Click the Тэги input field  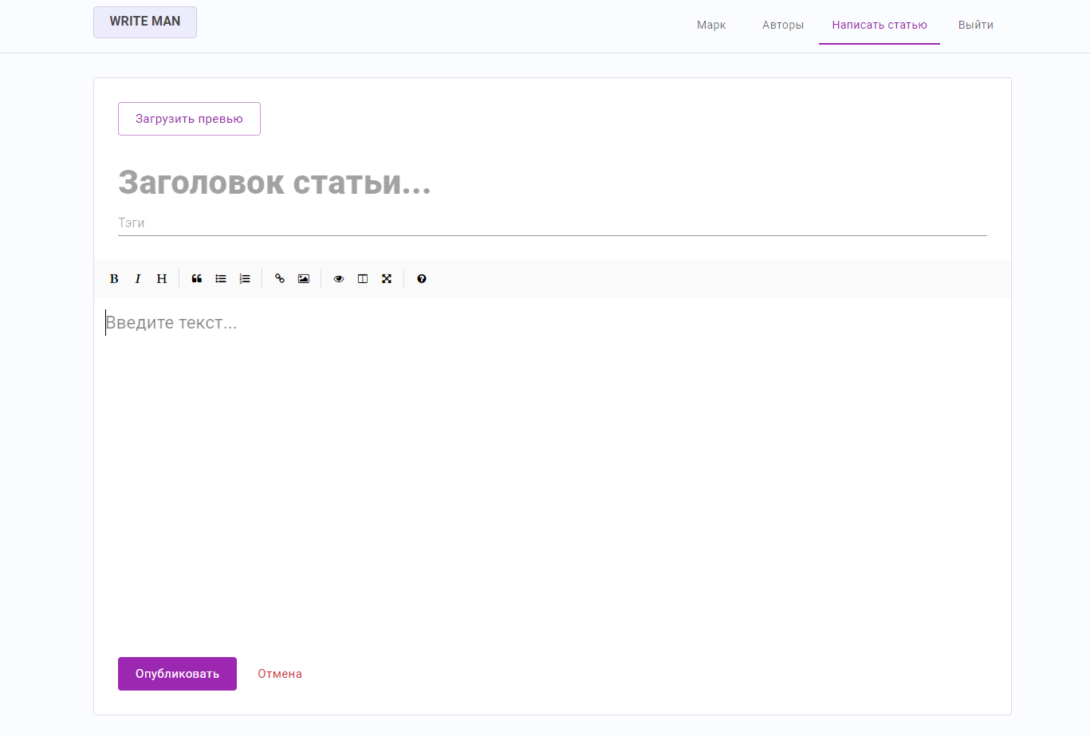(399, 222)
